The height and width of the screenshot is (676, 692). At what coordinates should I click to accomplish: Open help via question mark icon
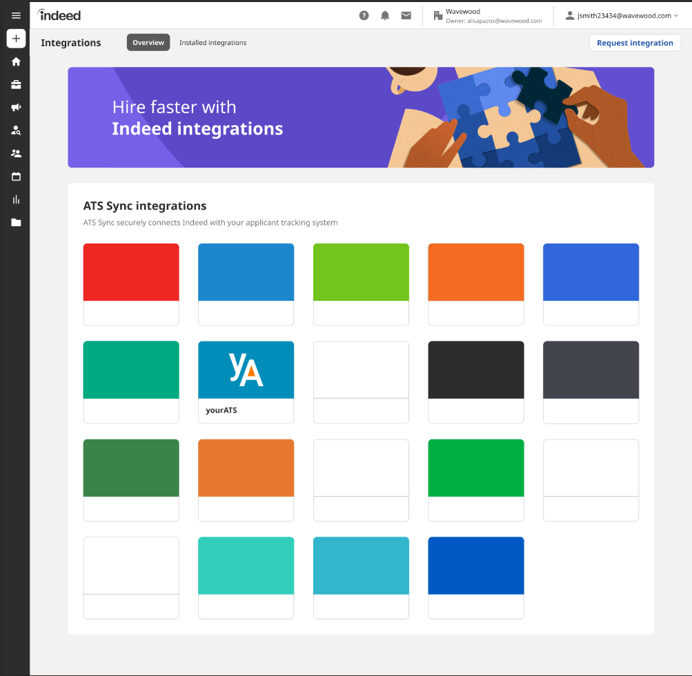pyautogui.click(x=364, y=15)
